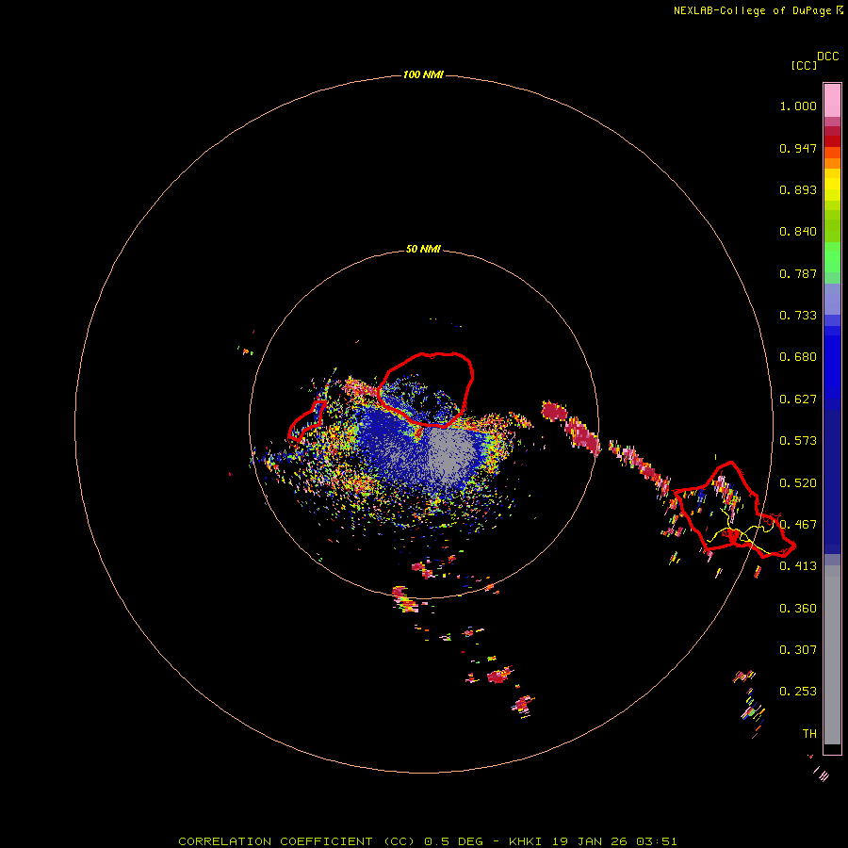
Task: Click the 0.253 scale value
Action: pos(798,692)
